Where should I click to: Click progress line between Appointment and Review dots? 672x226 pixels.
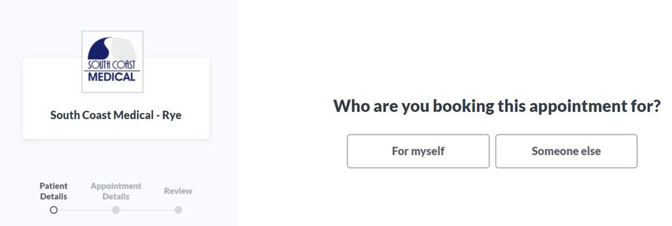click(147, 210)
